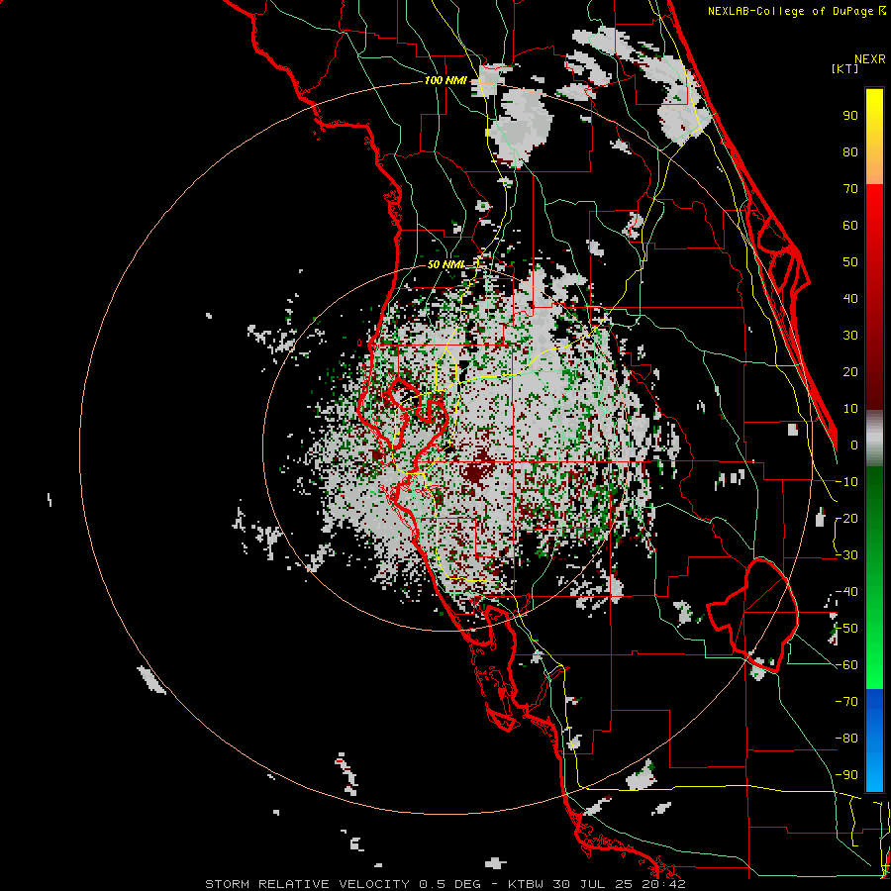The height and width of the screenshot is (891, 891).
Task: Click the "[KT]" units label
Action: [844, 68]
